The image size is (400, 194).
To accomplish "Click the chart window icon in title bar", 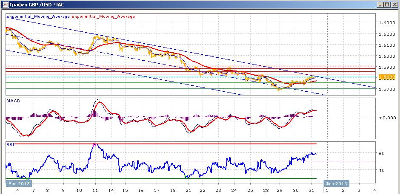I will click(x=5, y=4).
